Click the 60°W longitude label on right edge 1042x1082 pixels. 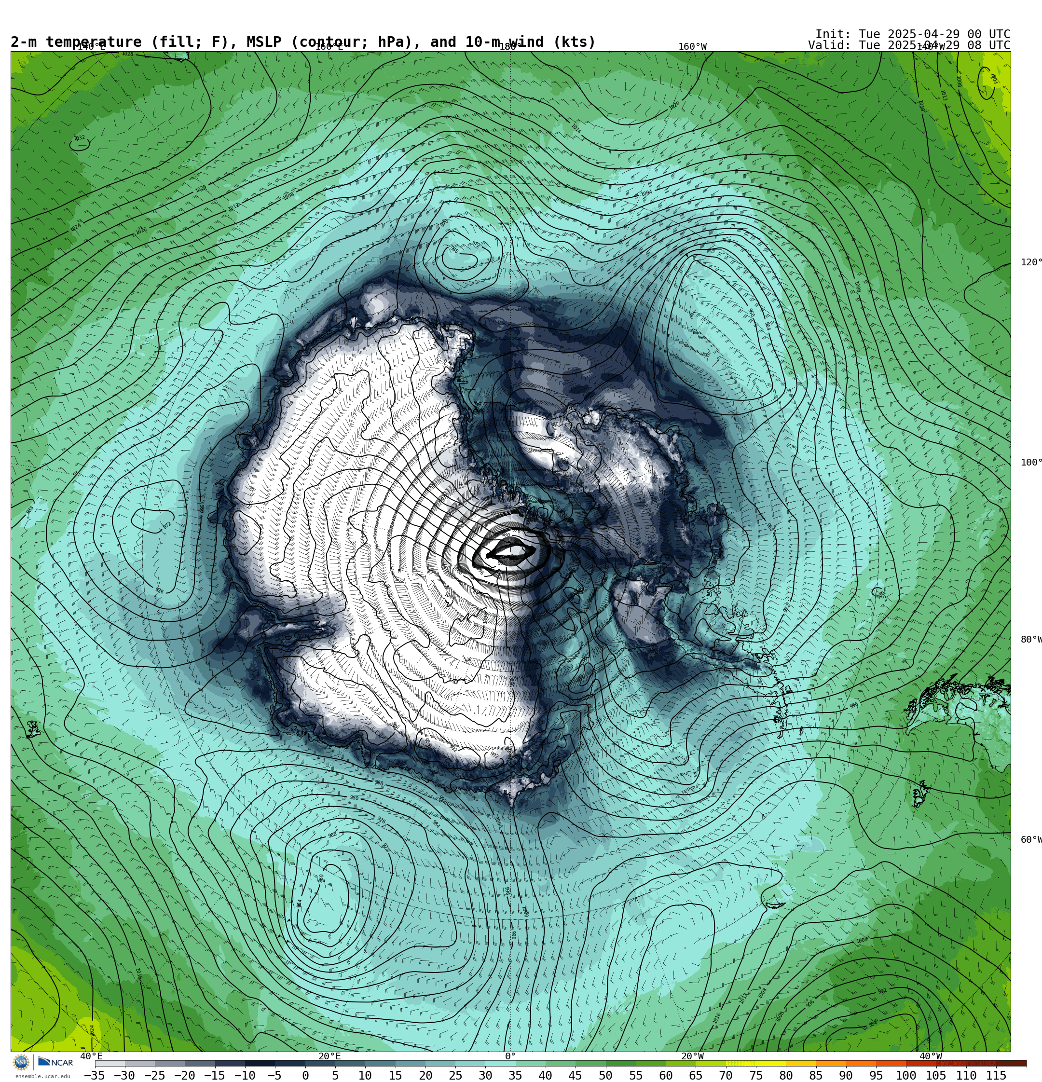(1031, 840)
